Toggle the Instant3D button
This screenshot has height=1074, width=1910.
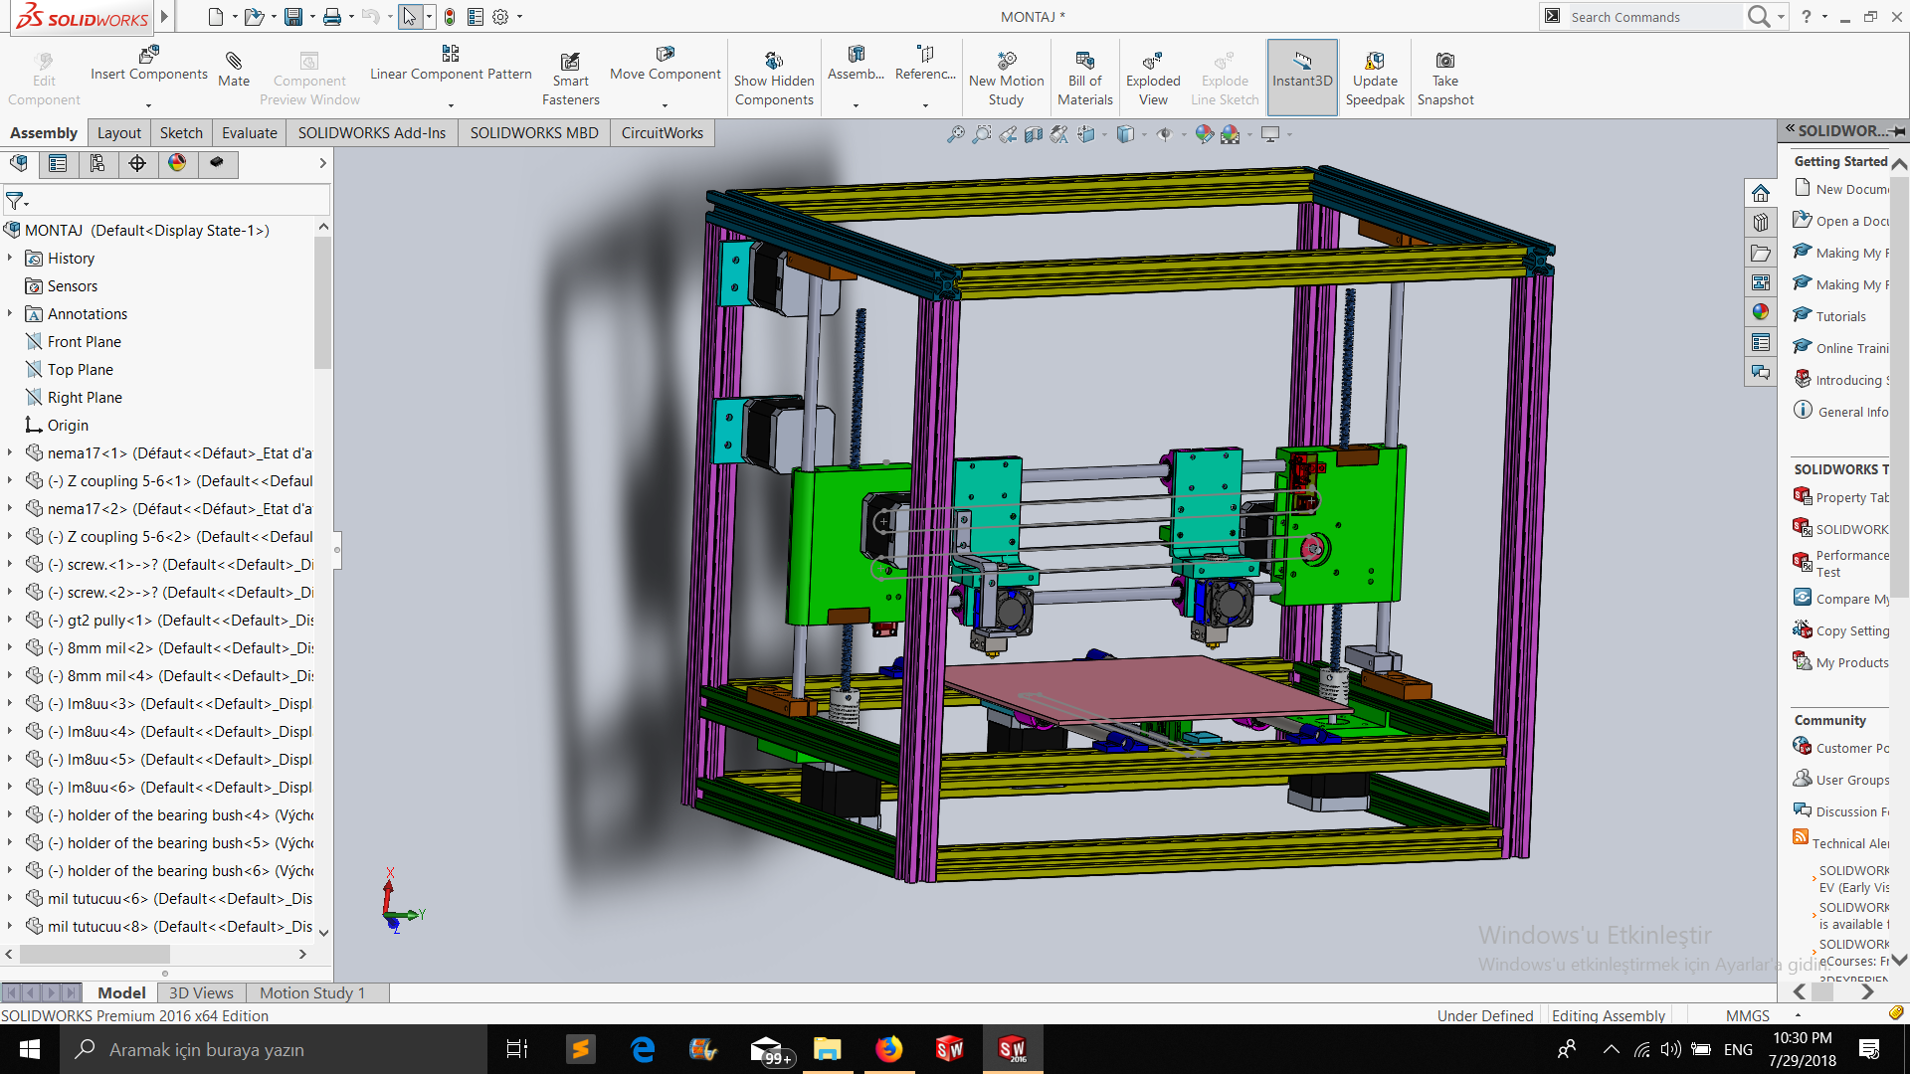pos(1302,77)
